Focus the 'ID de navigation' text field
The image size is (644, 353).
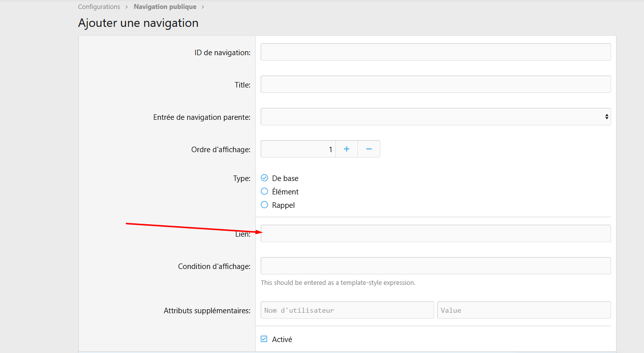pos(435,52)
